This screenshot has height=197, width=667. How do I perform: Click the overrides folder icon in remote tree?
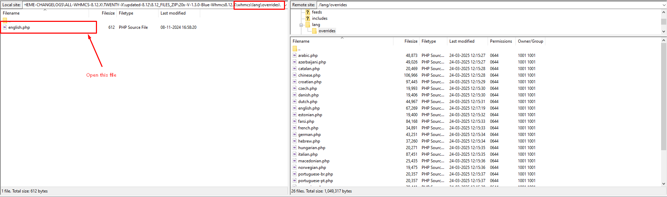coord(314,31)
